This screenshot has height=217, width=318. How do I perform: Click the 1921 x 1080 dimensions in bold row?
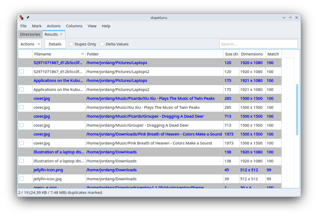251,80
